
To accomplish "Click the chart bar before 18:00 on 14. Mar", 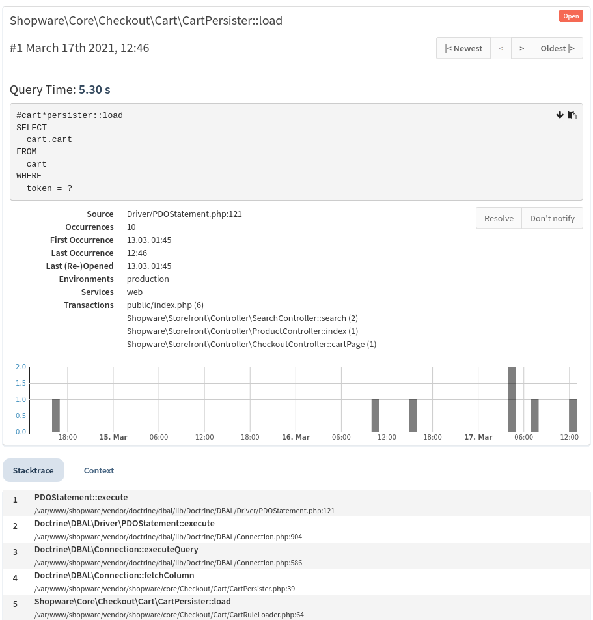I will [56, 416].
